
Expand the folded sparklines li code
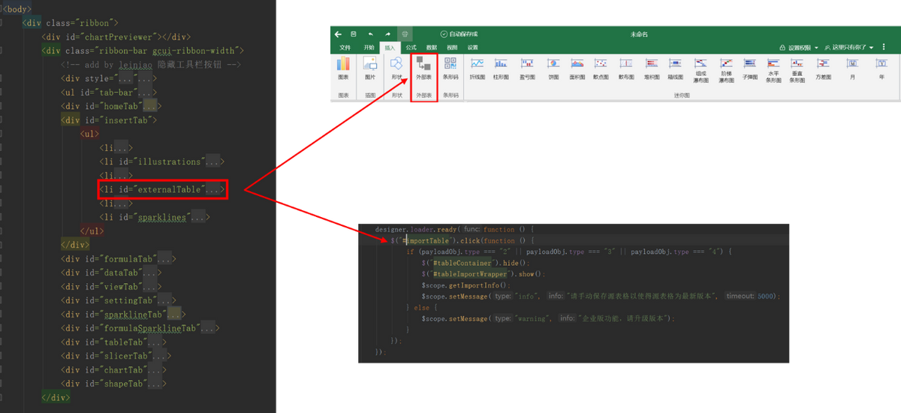pyautogui.click(x=200, y=217)
